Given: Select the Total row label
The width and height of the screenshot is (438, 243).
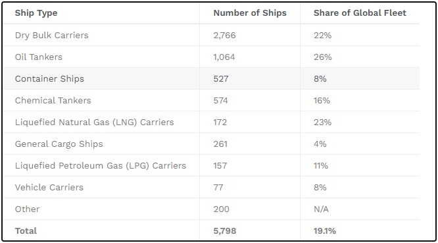Looking at the screenshot, I should [x=26, y=230].
